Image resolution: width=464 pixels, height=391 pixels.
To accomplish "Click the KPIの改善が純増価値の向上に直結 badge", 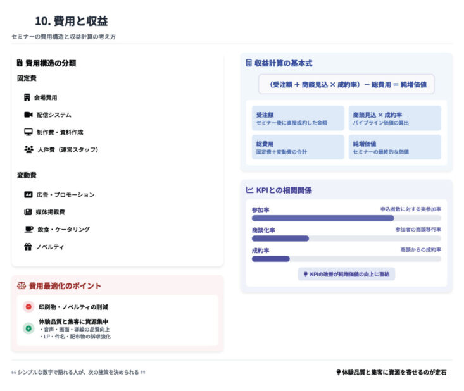I will coord(346,274).
